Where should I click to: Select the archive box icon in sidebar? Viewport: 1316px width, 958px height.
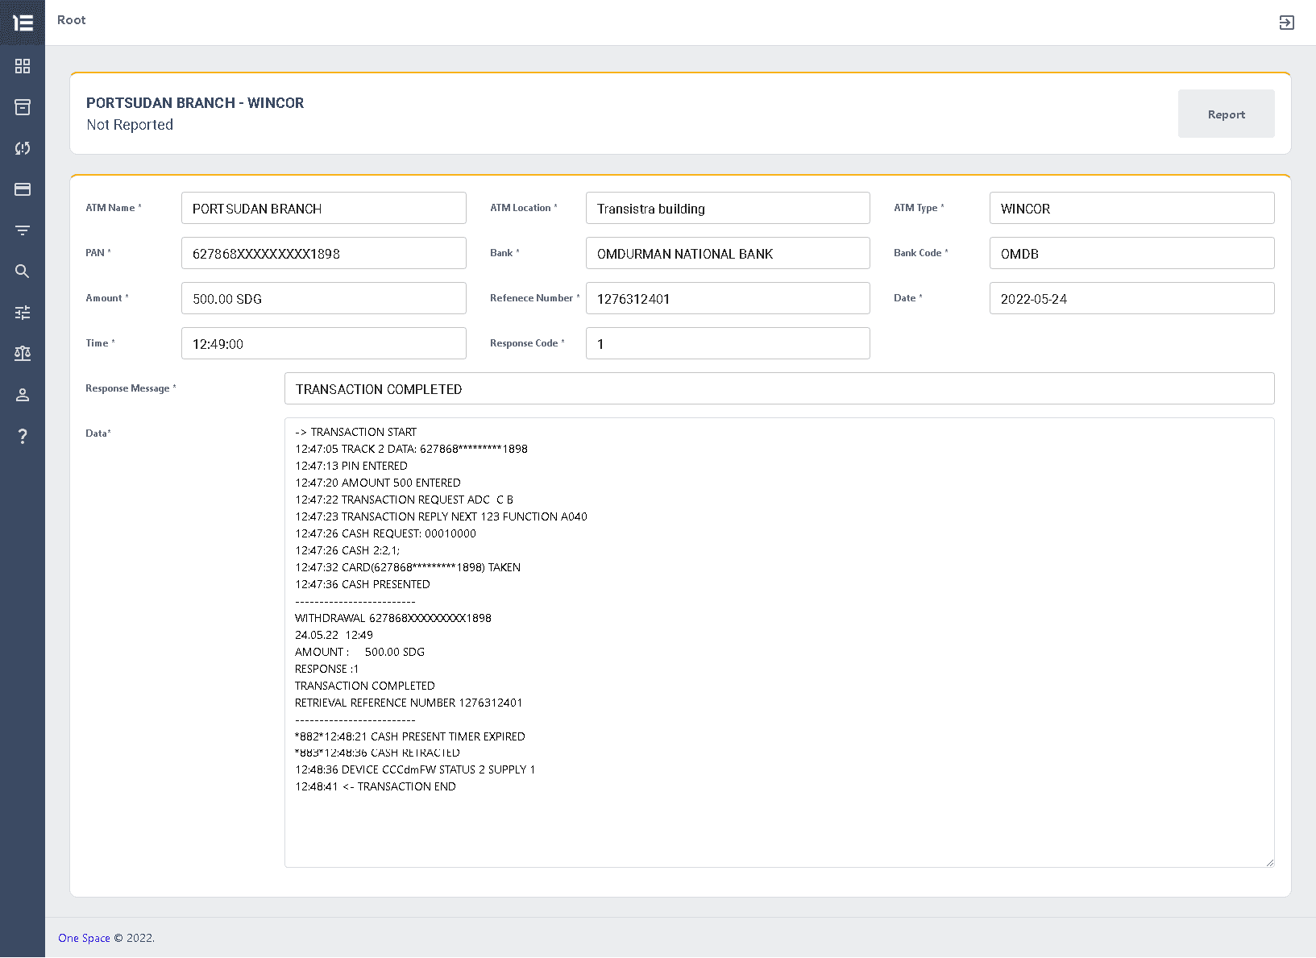coord(22,107)
